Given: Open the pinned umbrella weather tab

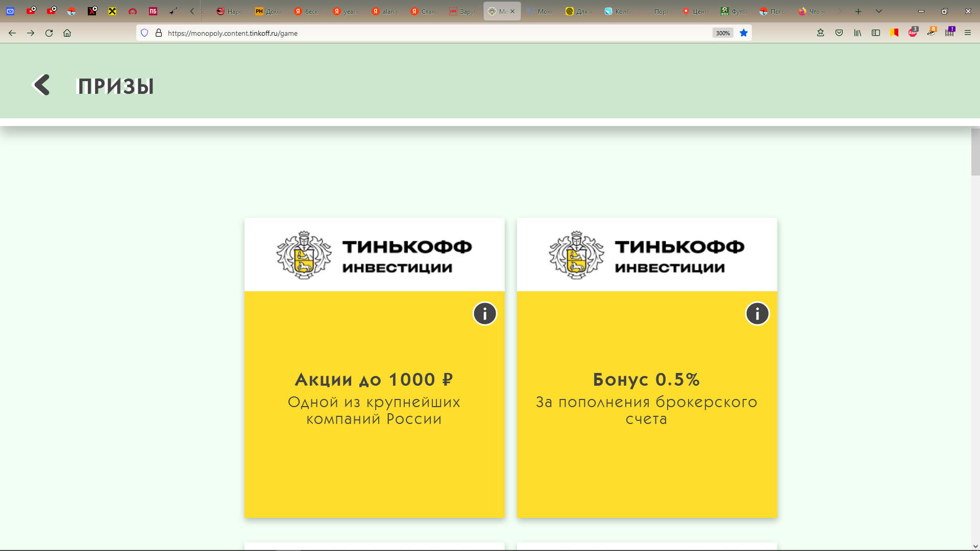Looking at the screenshot, I should (71, 11).
